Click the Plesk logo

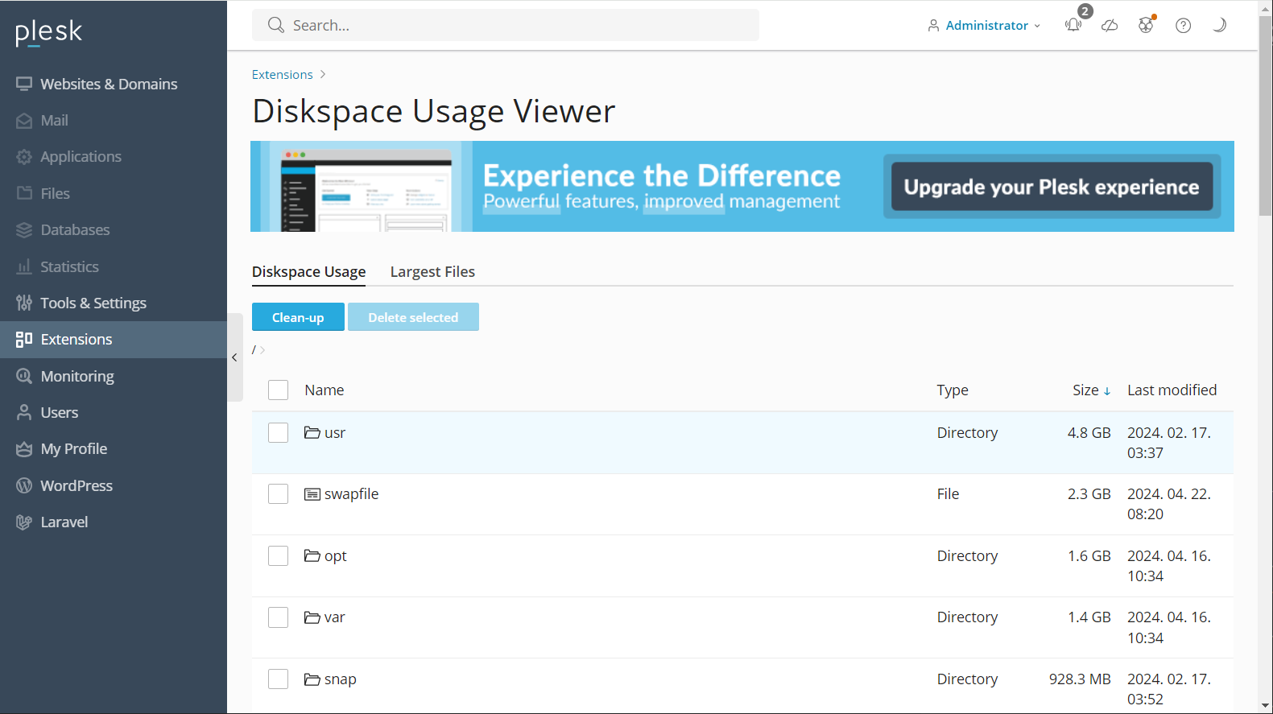(x=48, y=32)
